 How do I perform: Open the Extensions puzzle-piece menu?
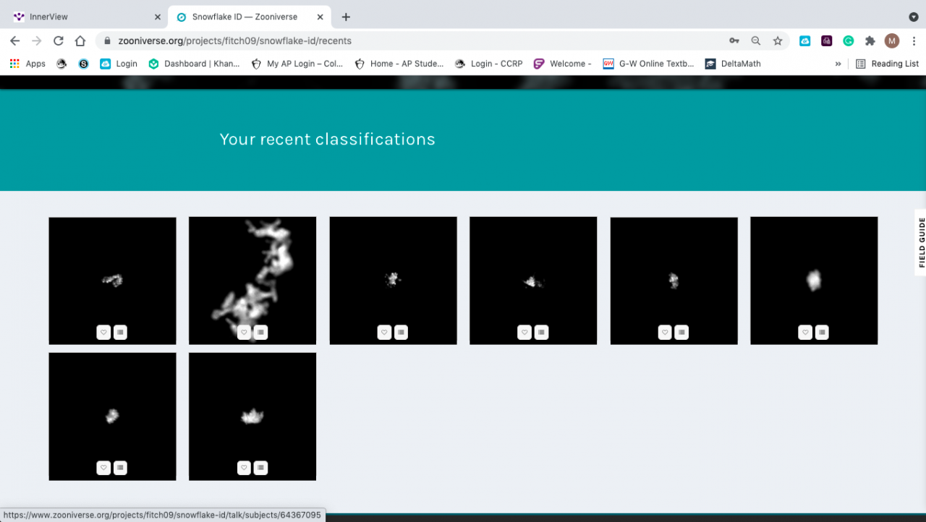(870, 41)
